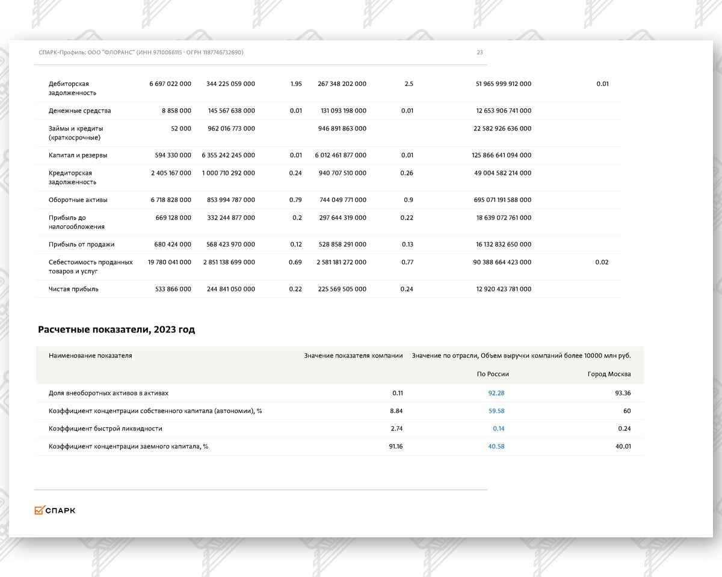Select the 'Дебиторская задолженность' row label
Screen dimensions: 722x577
(x=70, y=88)
